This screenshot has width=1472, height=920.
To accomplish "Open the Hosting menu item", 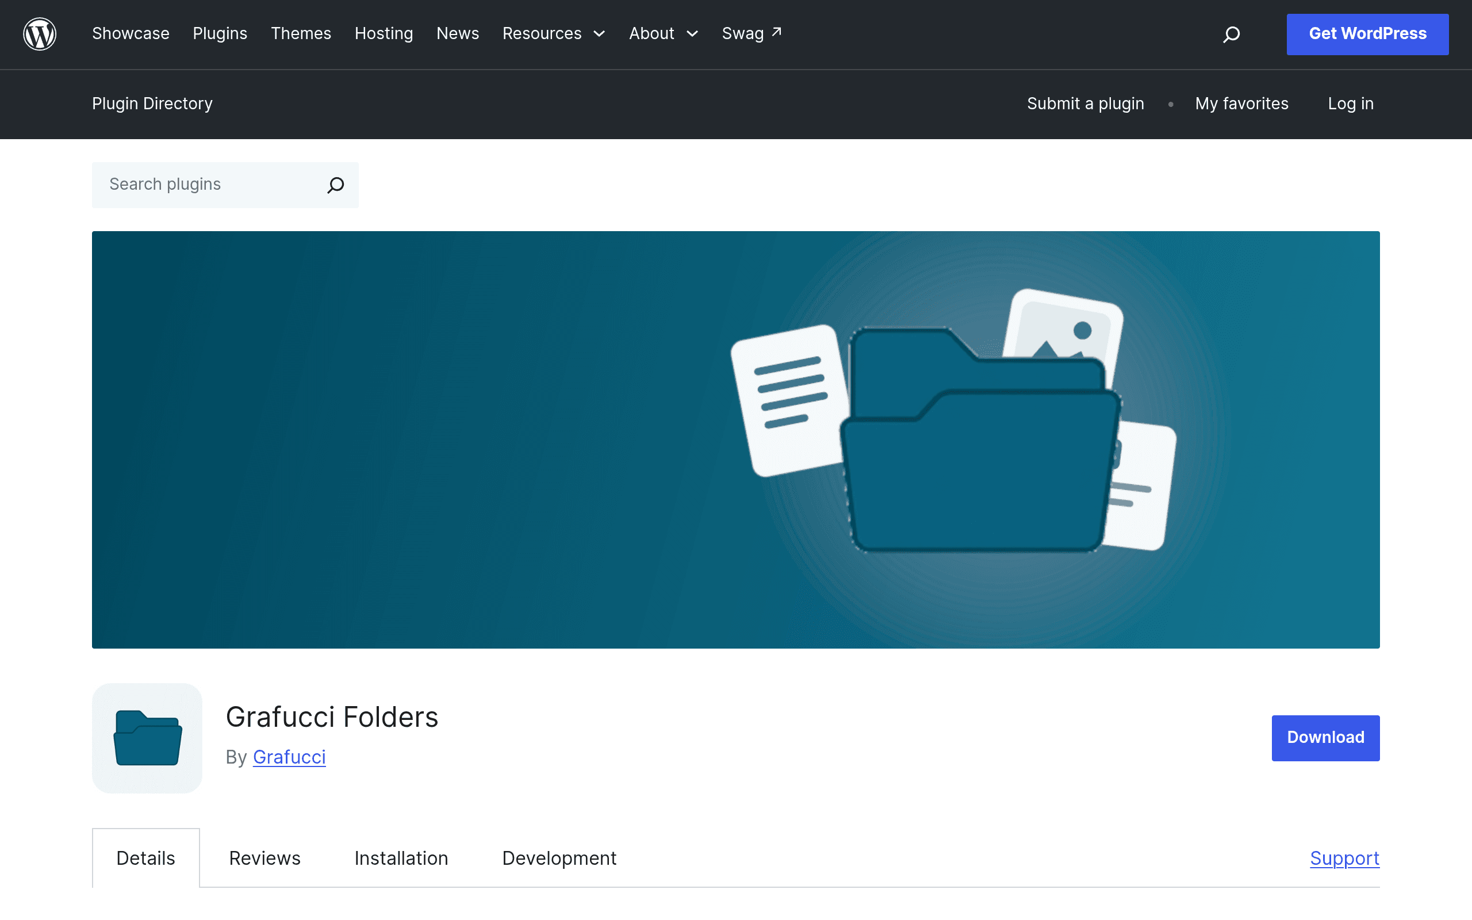I will (x=384, y=33).
